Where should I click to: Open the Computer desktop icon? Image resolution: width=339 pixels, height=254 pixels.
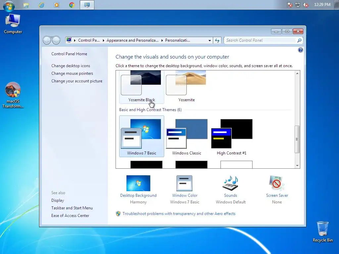pyautogui.click(x=13, y=24)
